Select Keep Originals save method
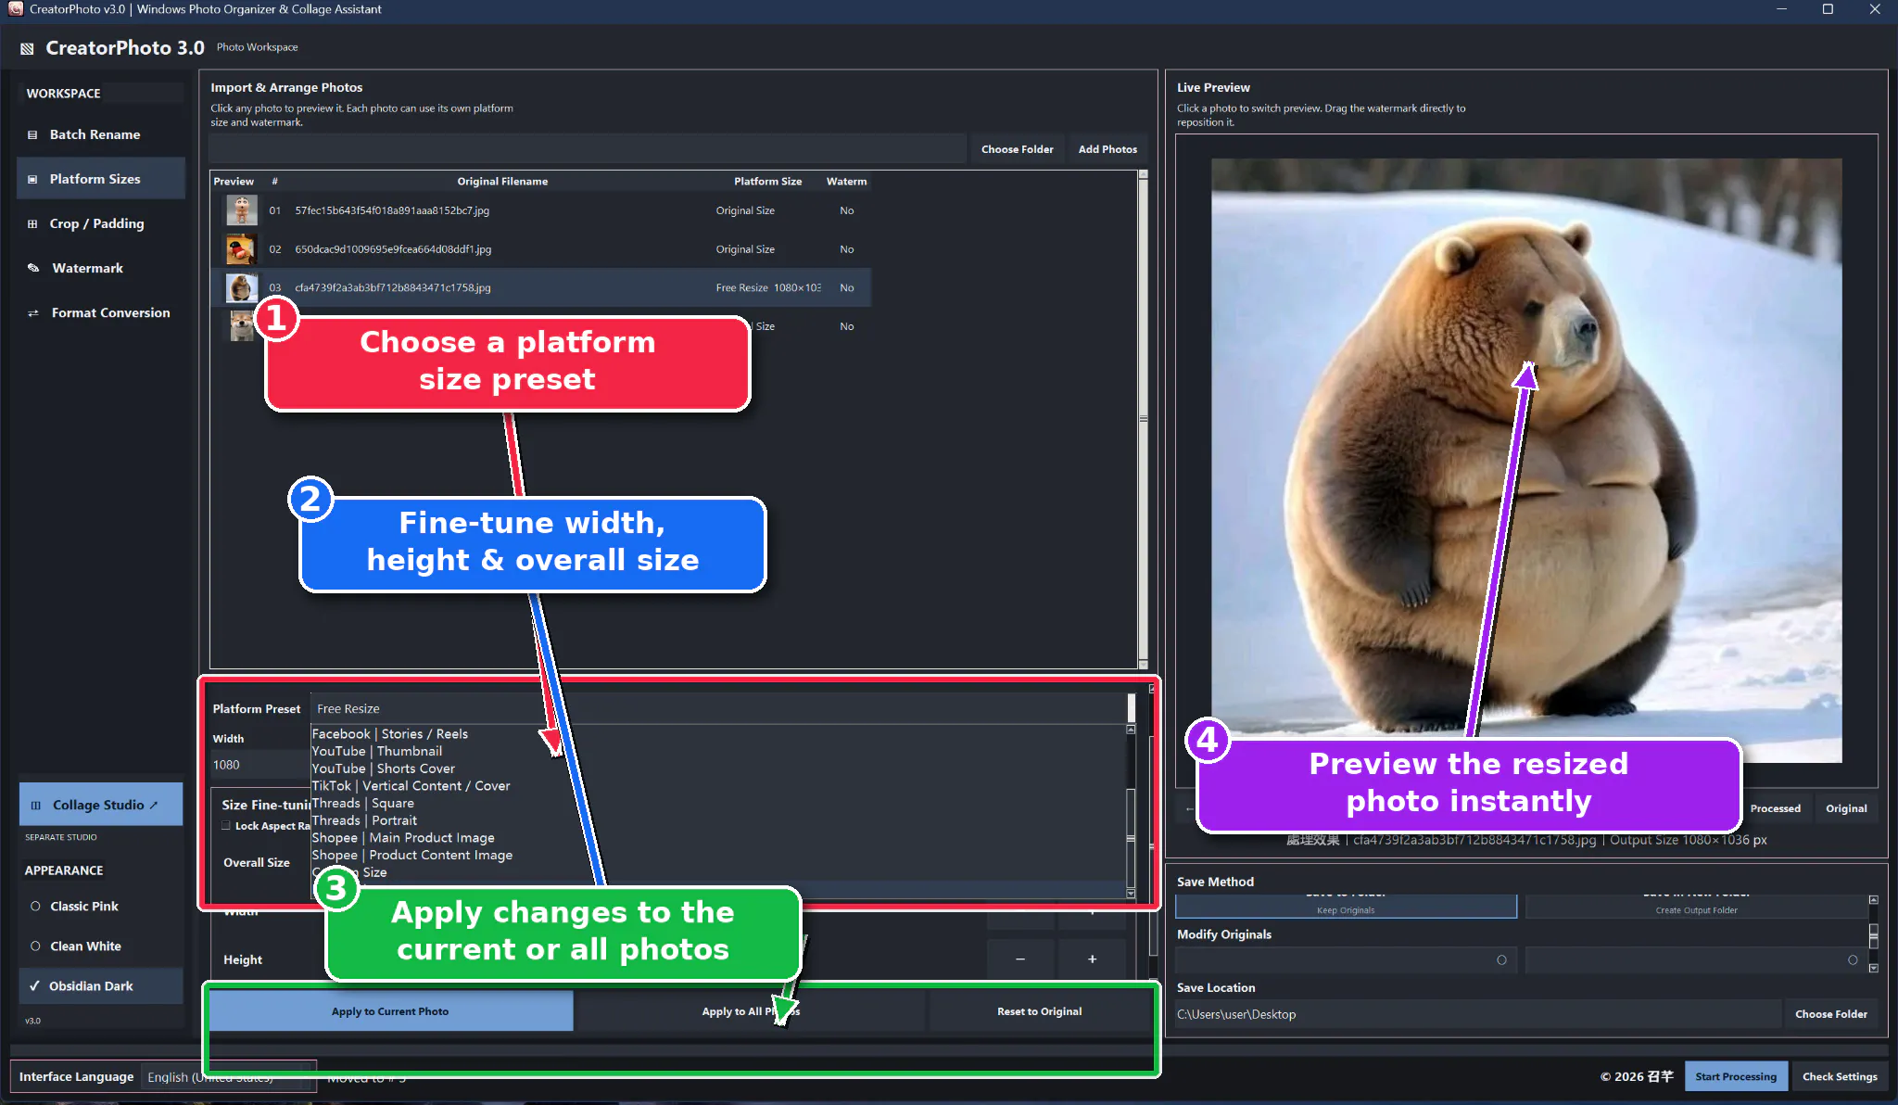The image size is (1898, 1105). click(1346, 907)
